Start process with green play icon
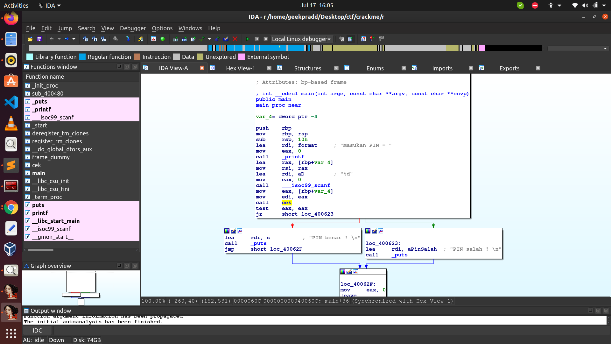Viewport: 611px width, 344px height. pos(248,39)
